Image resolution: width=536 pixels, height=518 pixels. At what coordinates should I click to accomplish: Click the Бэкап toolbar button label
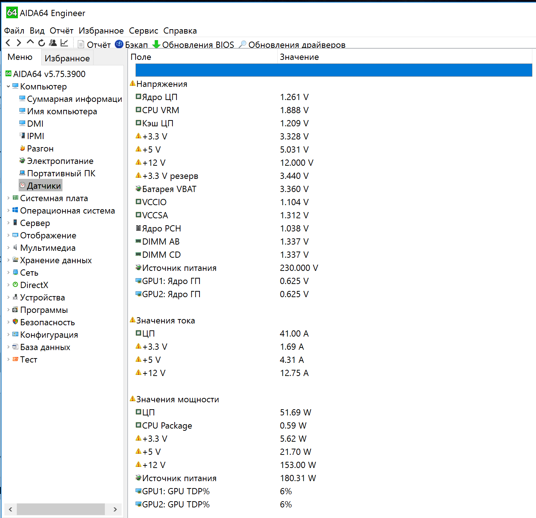point(136,45)
